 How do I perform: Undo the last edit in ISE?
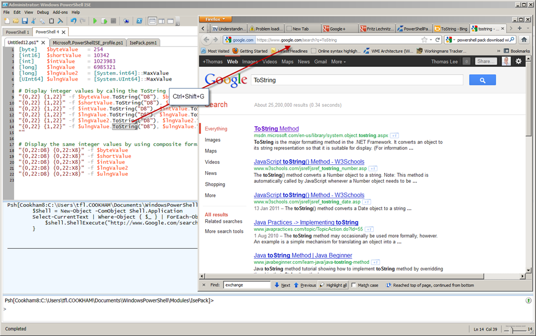pyautogui.click(x=73, y=21)
